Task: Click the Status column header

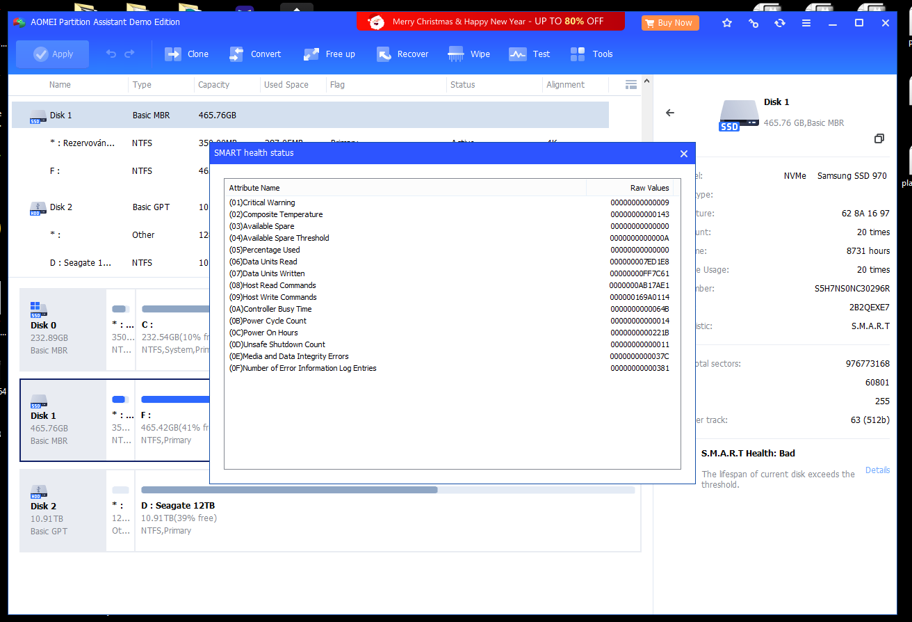Action: coord(462,85)
